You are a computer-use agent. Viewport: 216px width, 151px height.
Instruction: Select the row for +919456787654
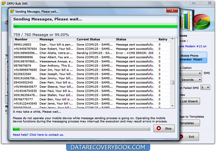pos(91,49)
